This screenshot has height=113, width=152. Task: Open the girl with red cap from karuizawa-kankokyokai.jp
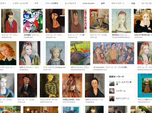pos(121,21)
